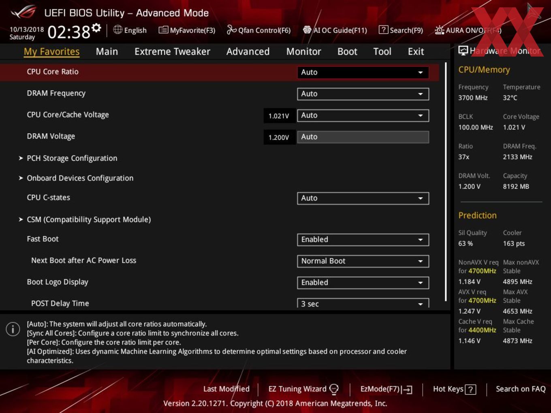
Task: Click the POST Delay Time label
Action: tap(60, 303)
